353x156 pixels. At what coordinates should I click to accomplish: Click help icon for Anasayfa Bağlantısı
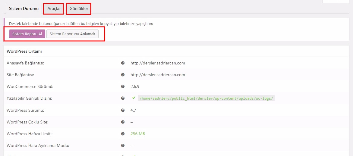123,63
